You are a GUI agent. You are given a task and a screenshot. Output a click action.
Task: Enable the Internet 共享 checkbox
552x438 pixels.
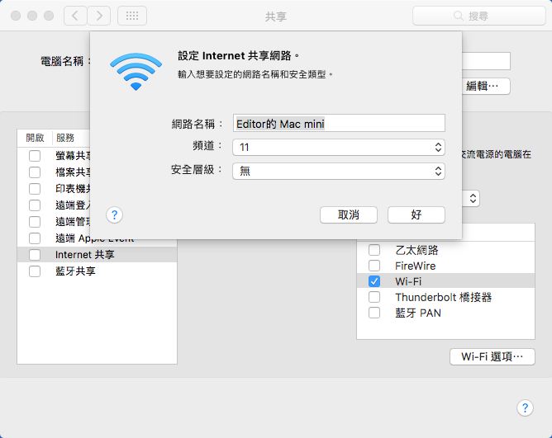coord(35,255)
